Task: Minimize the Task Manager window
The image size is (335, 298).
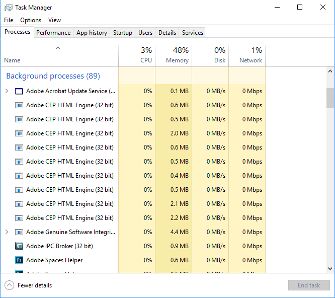Action: (277, 7)
